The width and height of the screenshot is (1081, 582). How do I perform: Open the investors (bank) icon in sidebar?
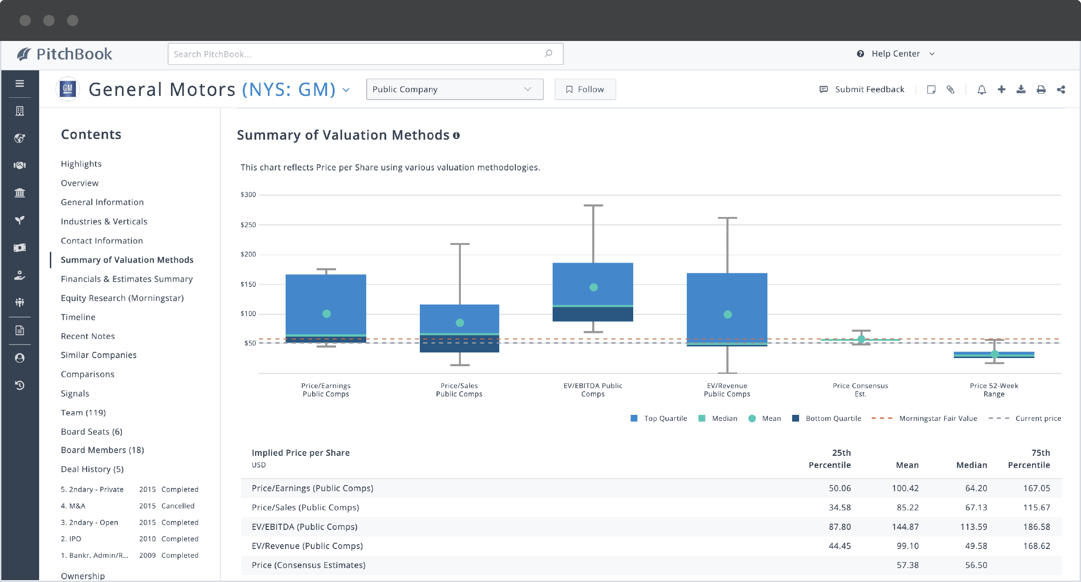[20, 193]
